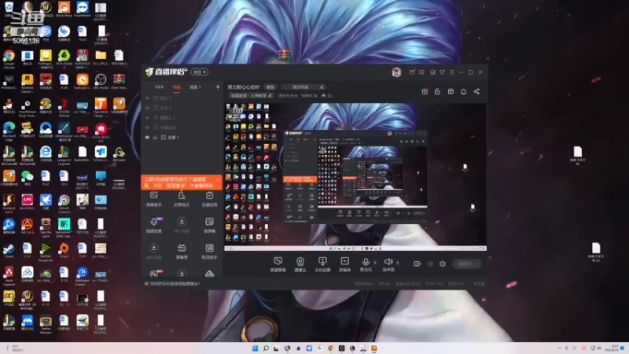Open Google Chrome desktop shortcut
This screenshot has width=629, height=354.
9,58
